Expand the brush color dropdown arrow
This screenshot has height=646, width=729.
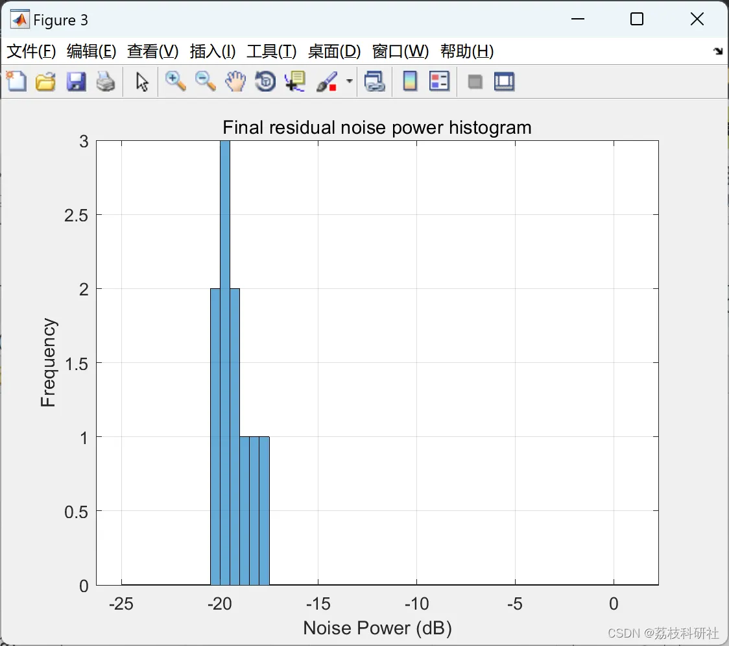click(349, 81)
